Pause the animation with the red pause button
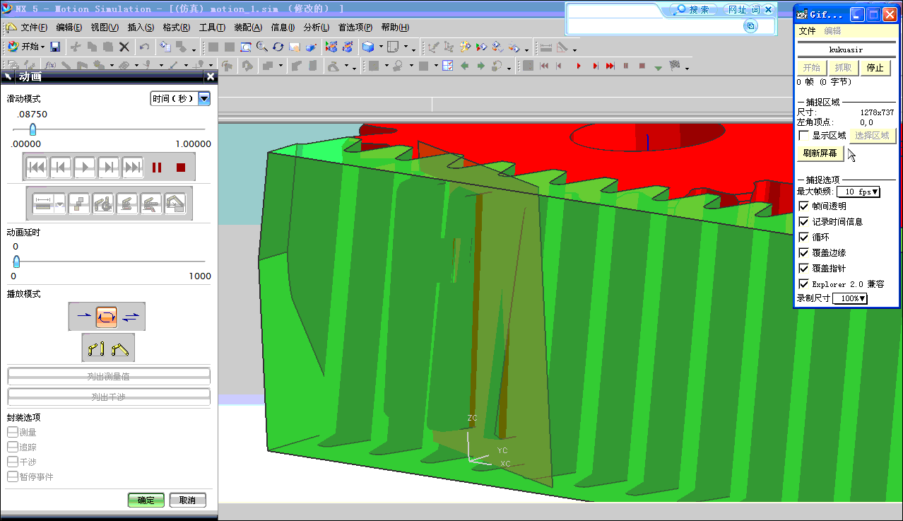This screenshot has width=903, height=521. click(x=157, y=168)
